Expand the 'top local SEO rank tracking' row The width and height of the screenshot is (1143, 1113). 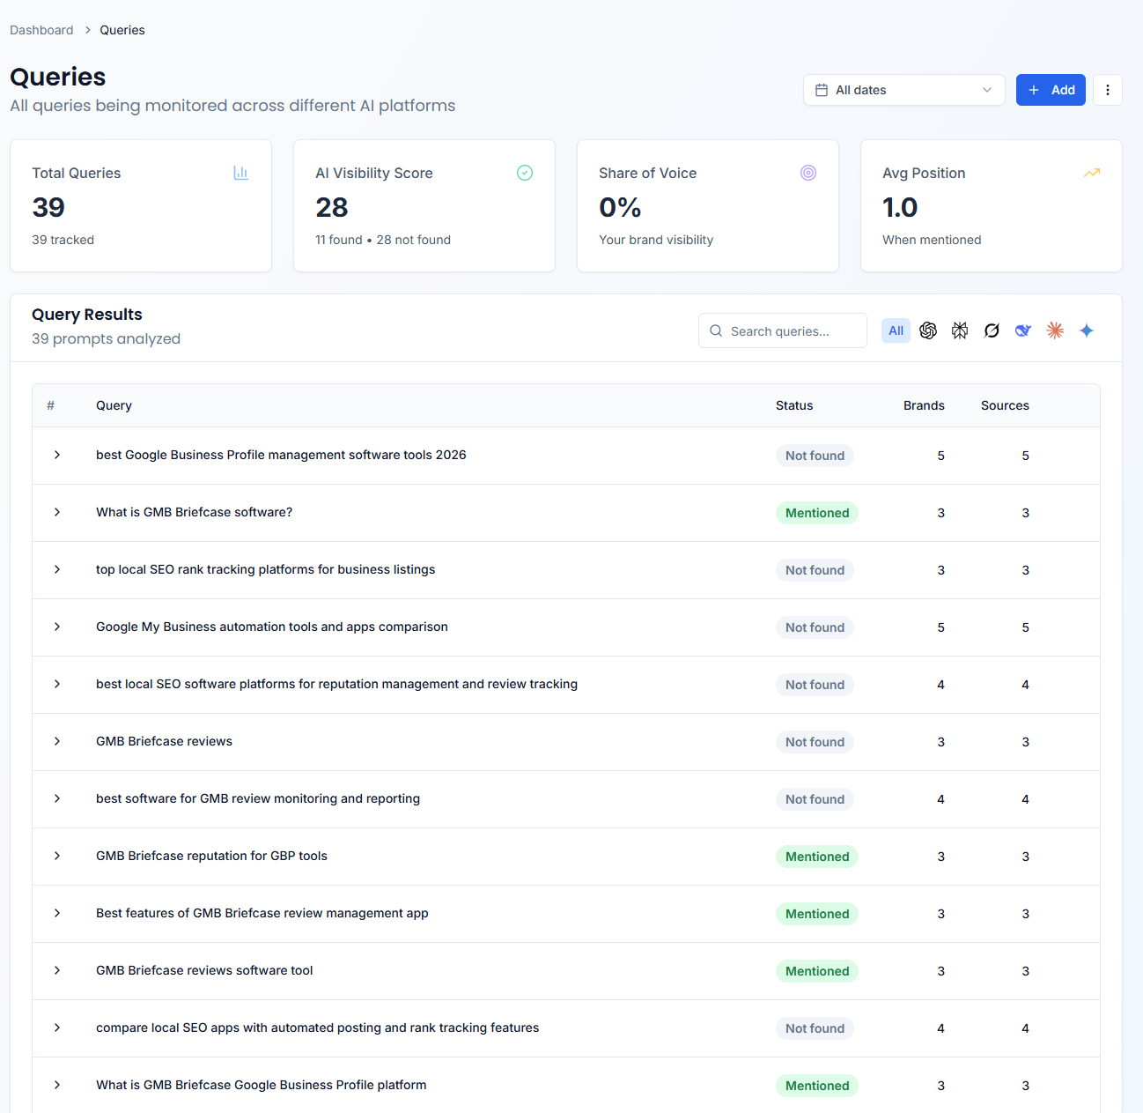[x=57, y=569]
